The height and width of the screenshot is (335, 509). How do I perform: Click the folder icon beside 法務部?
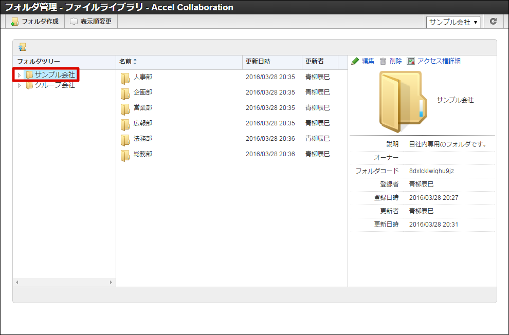point(125,140)
